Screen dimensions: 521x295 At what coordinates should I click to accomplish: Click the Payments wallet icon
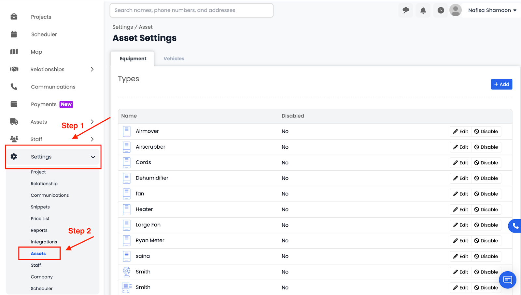(x=14, y=104)
